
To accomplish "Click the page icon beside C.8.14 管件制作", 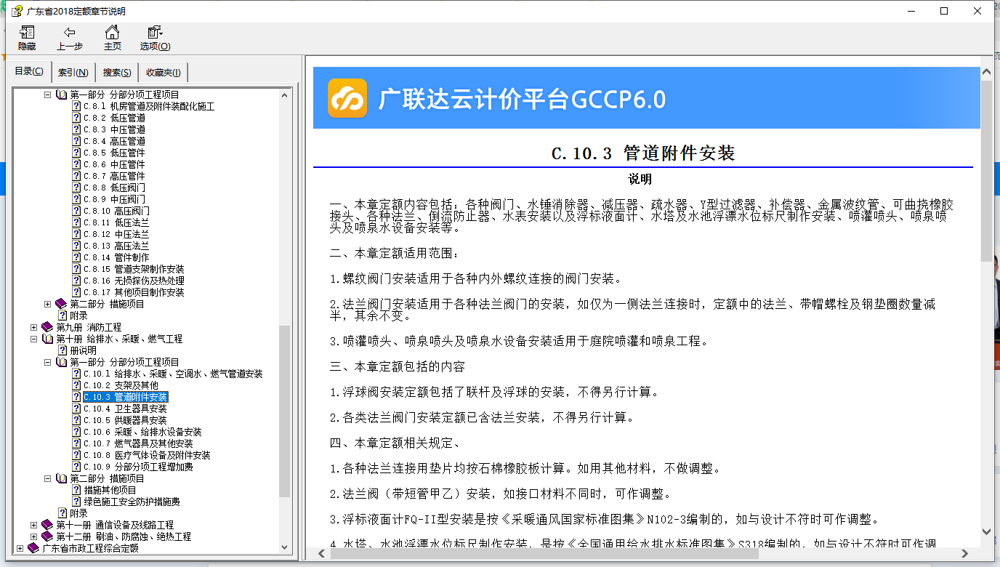I will 76,257.
